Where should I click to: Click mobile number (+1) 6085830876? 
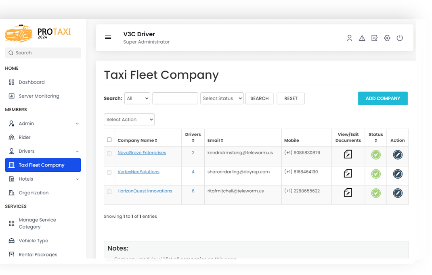[302, 152]
